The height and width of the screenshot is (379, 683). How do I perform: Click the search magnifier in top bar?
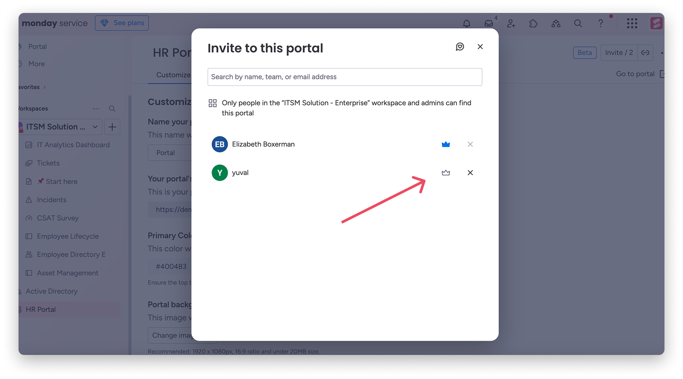(578, 23)
